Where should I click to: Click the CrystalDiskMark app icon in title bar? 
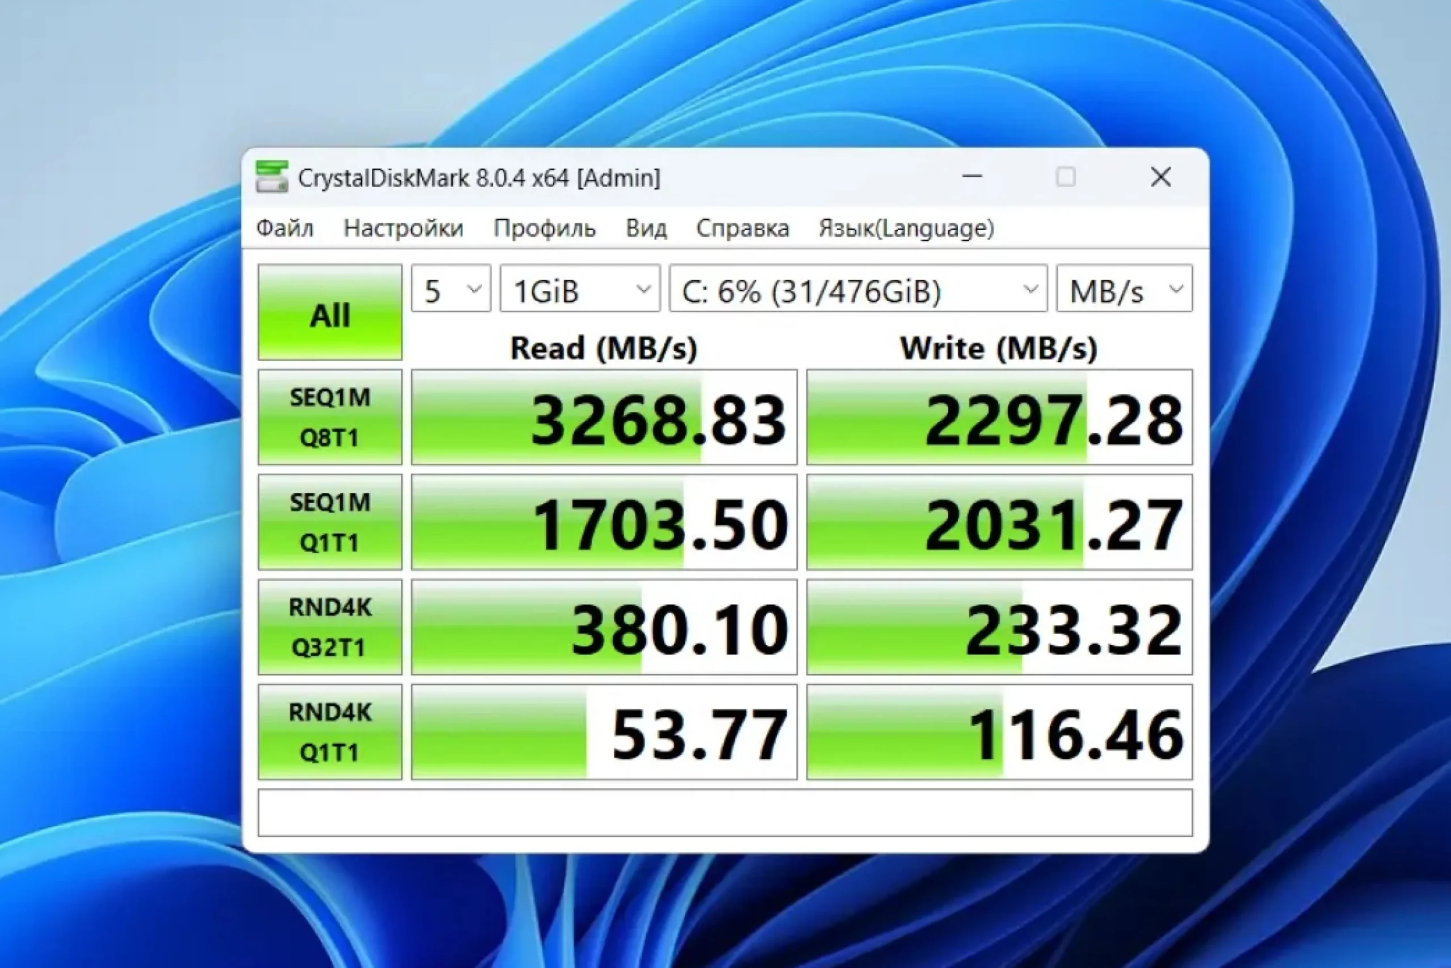pos(271,177)
